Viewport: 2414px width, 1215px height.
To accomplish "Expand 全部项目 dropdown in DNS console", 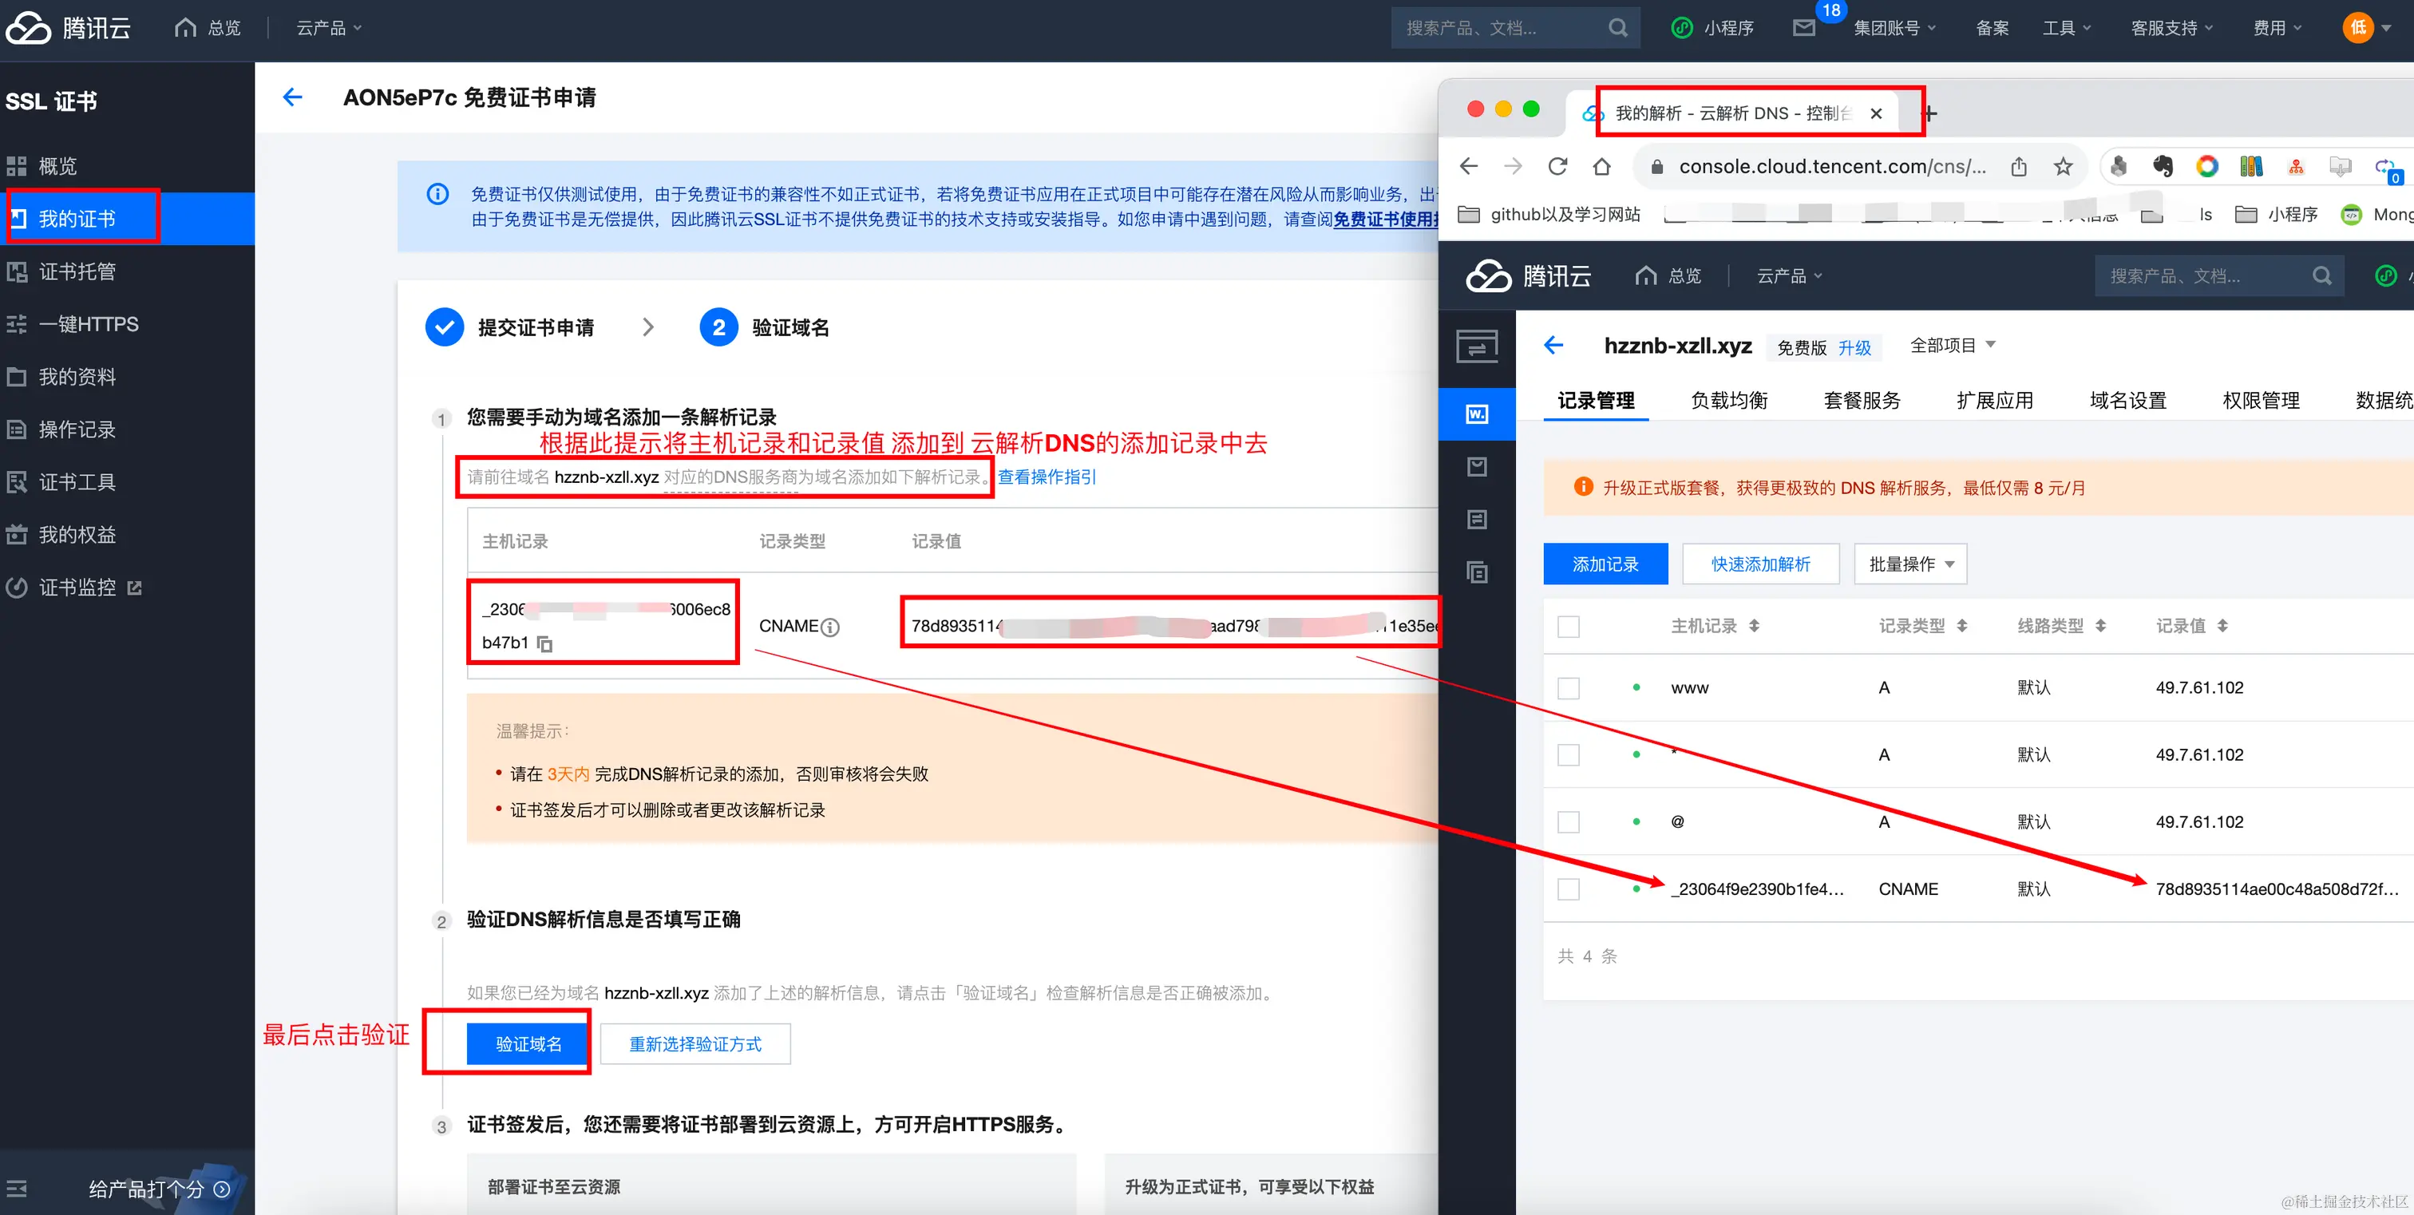I will (x=1953, y=346).
